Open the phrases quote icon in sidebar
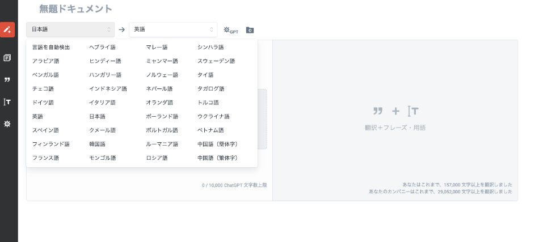This screenshot has width=535, height=242. coord(7,80)
